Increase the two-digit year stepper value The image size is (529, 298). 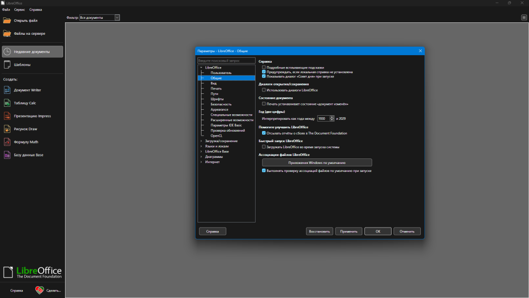point(332,117)
